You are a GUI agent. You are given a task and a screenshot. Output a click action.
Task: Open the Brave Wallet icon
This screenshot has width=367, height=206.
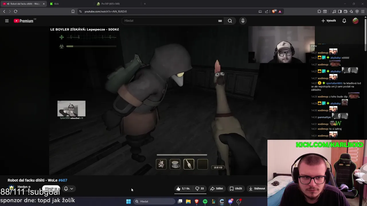click(345, 11)
